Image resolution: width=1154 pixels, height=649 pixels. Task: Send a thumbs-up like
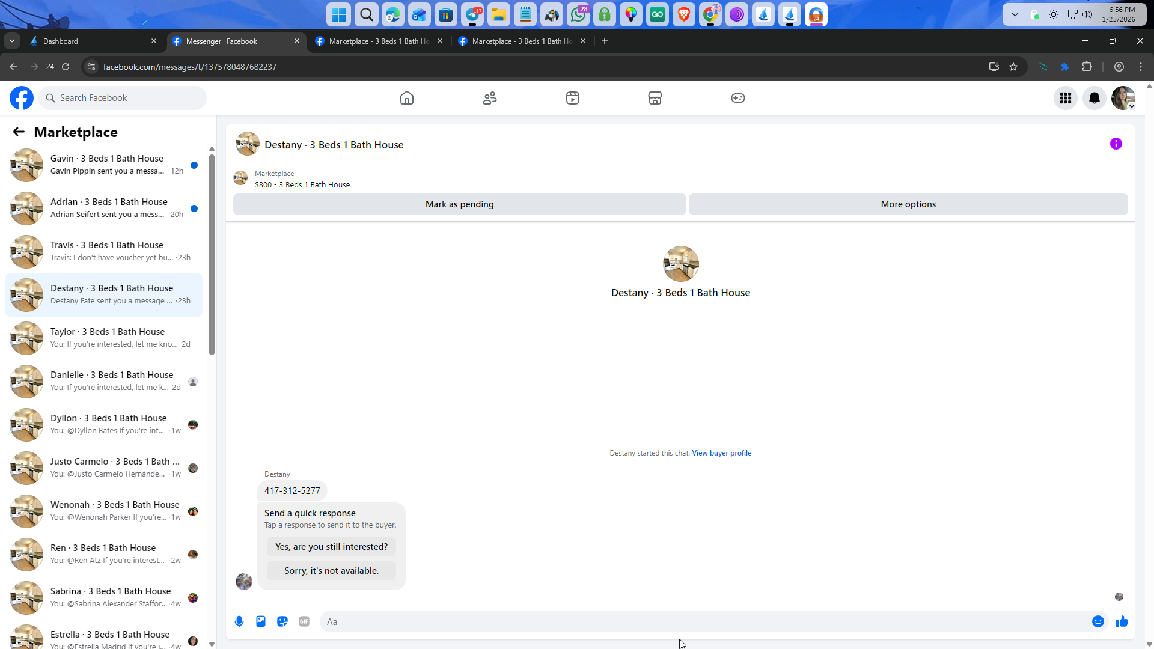click(x=1122, y=621)
